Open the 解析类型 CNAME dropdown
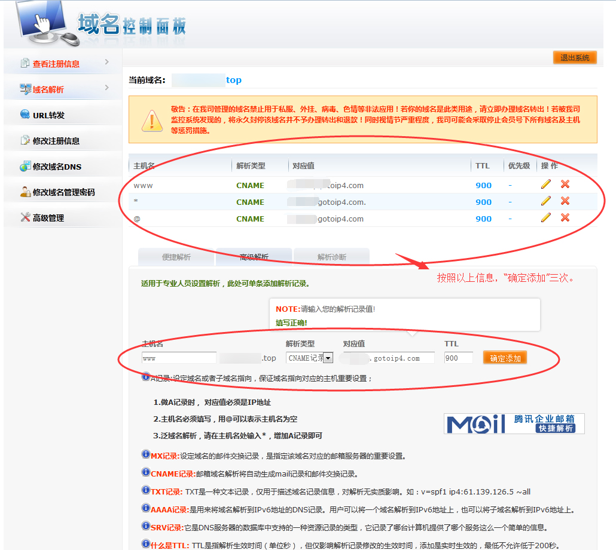The image size is (616, 550). point(328,358)
